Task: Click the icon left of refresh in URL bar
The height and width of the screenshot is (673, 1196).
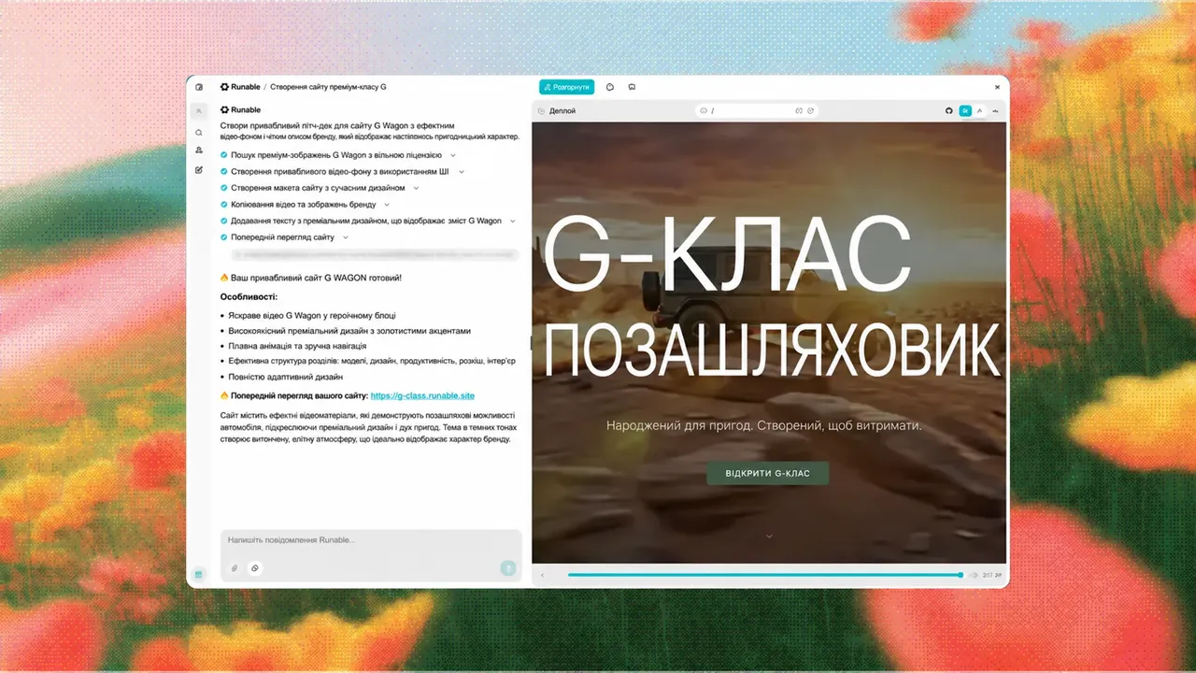Action: point(799,110)
